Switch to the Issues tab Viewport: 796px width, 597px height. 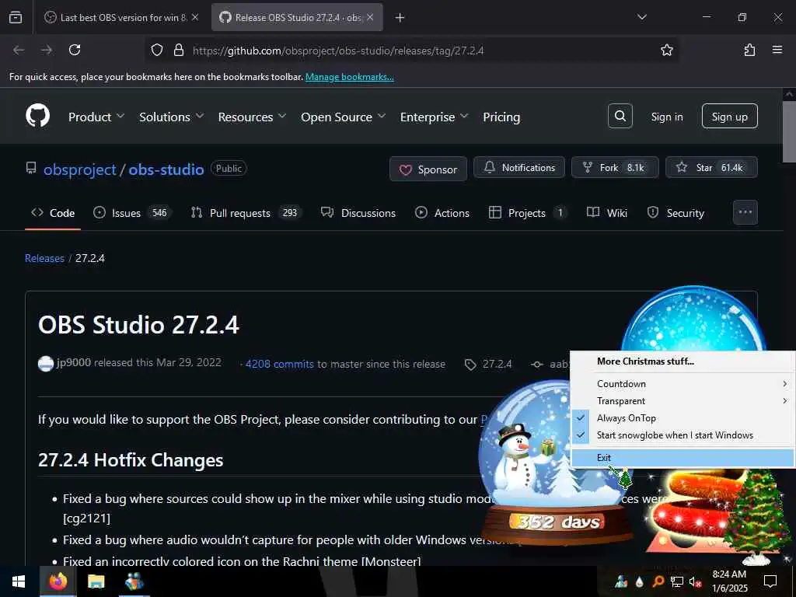click(132, 213)
